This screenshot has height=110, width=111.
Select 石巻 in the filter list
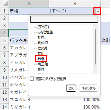(41, 59)
